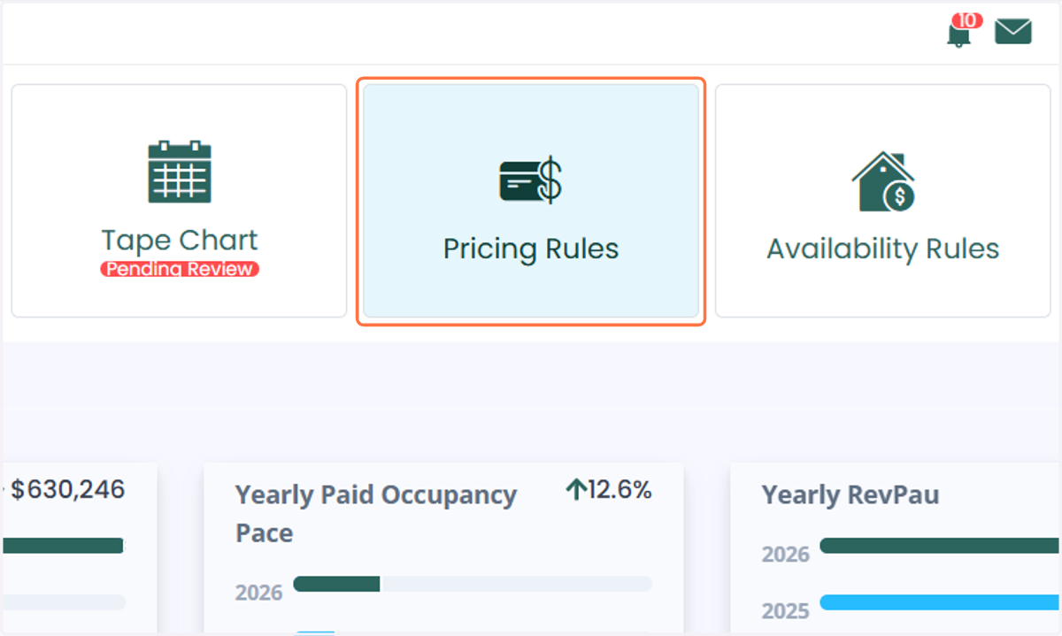The image size is (1062, 636).
Task: Click the Availability Rules house icon
Action: 883,181
